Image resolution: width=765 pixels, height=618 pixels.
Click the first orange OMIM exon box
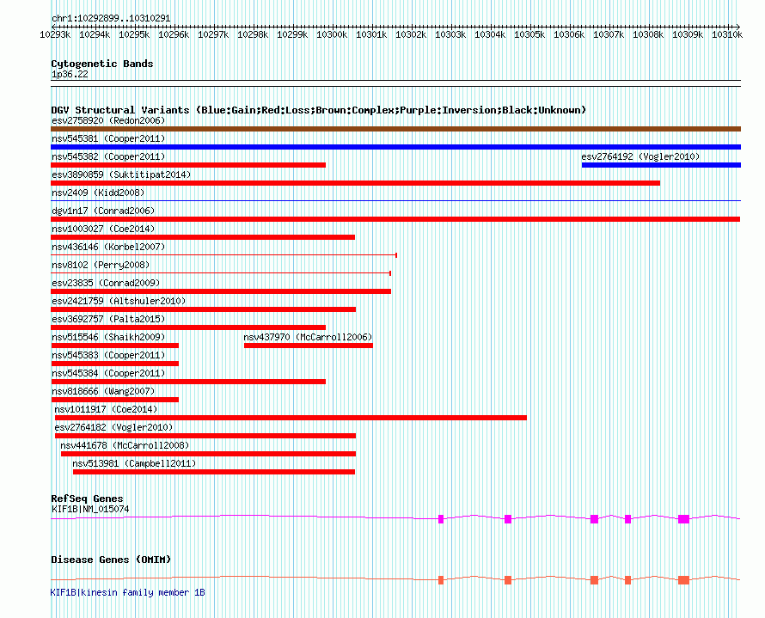(x=441, y=580)
